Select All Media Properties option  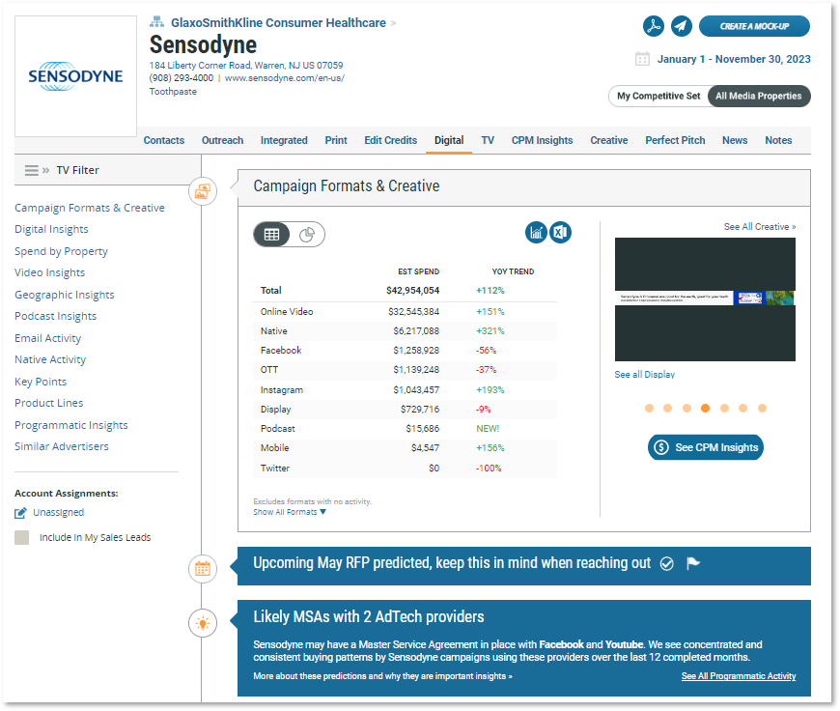(759, 96)
